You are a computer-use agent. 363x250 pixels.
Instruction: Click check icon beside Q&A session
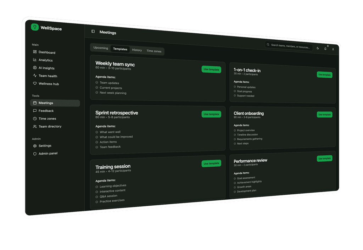(97, 197)
